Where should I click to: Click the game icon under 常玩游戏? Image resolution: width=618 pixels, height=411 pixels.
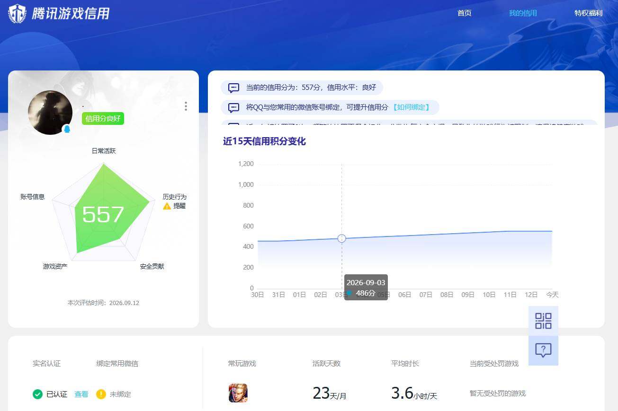click(x=238, y=393)
